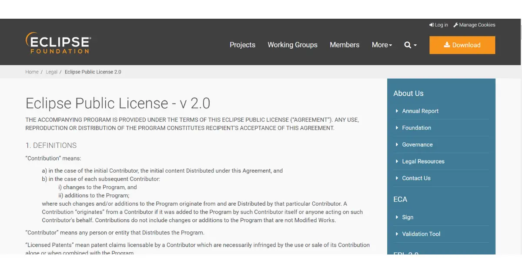
Task: Click the line "i) changes to the Program, and"
Action: [97, 187]
